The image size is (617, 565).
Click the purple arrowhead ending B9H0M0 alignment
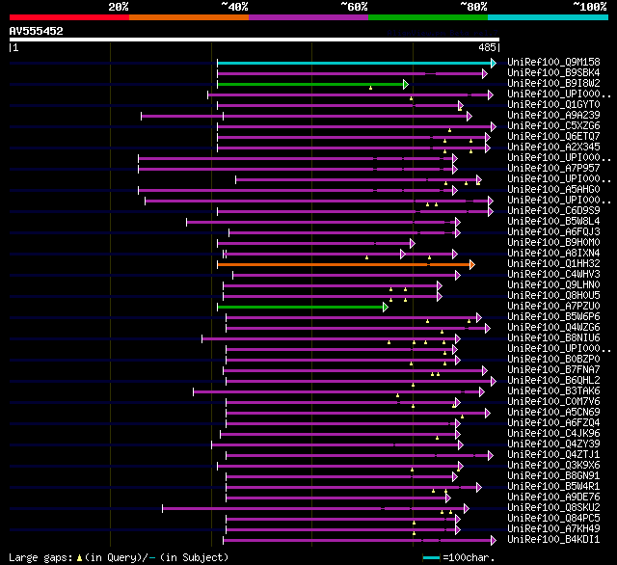coord(413,244)
